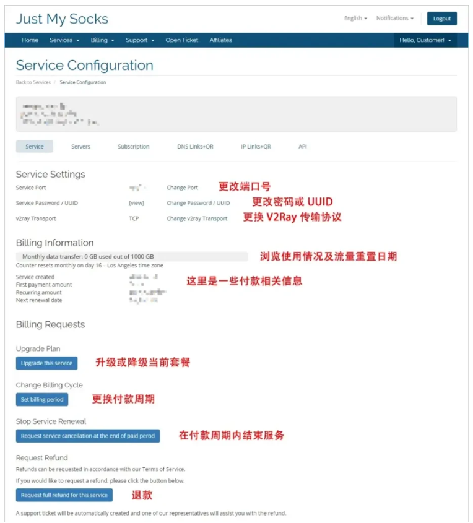This screenshot has height=523, width=473.
Task: Open the Open Ticket page
Action: [x=182, y=40]
